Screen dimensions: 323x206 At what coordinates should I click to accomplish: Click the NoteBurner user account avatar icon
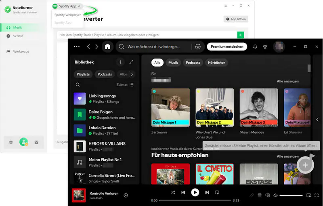(x=24, y=142)
